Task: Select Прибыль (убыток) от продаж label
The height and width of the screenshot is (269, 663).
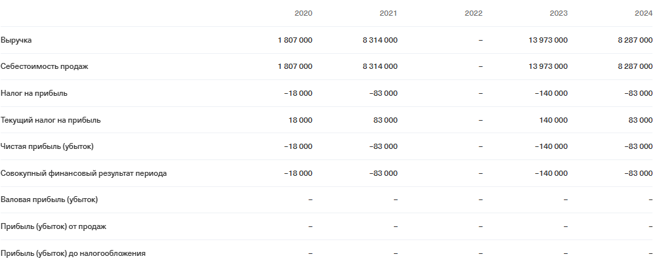Action: [53, 226]
